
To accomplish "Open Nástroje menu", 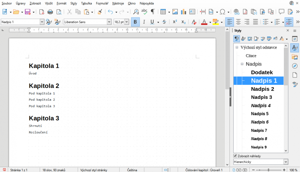I will click(x=118, y=3).
